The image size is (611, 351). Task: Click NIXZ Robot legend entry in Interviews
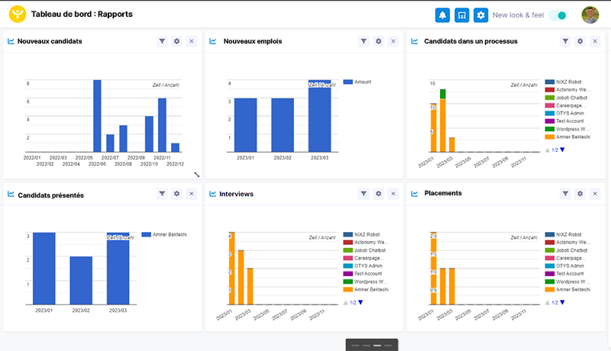point(367,235)
